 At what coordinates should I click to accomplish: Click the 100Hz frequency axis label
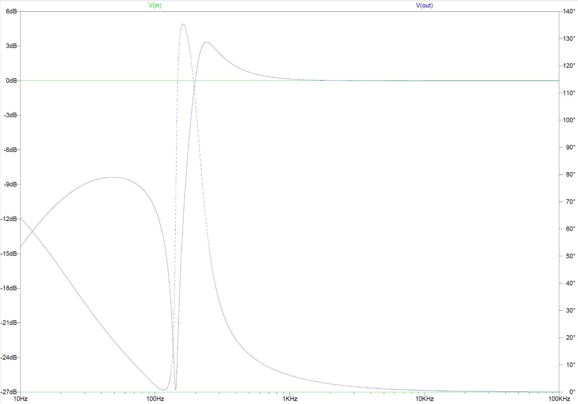tap(155, 399)
